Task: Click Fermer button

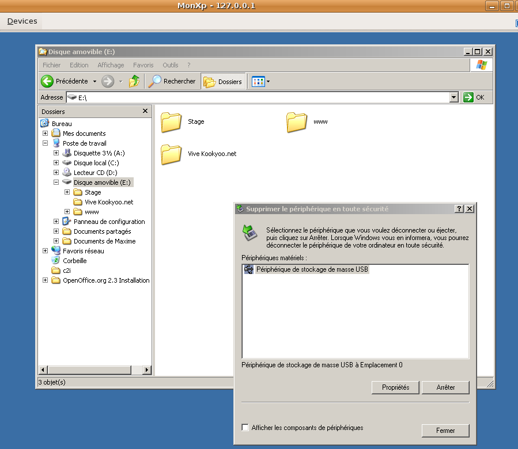Action: pos(445,431)
